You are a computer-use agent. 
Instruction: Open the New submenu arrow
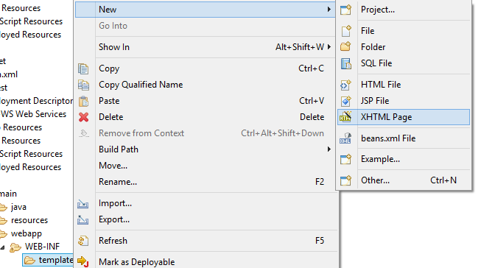pos(329,10)
